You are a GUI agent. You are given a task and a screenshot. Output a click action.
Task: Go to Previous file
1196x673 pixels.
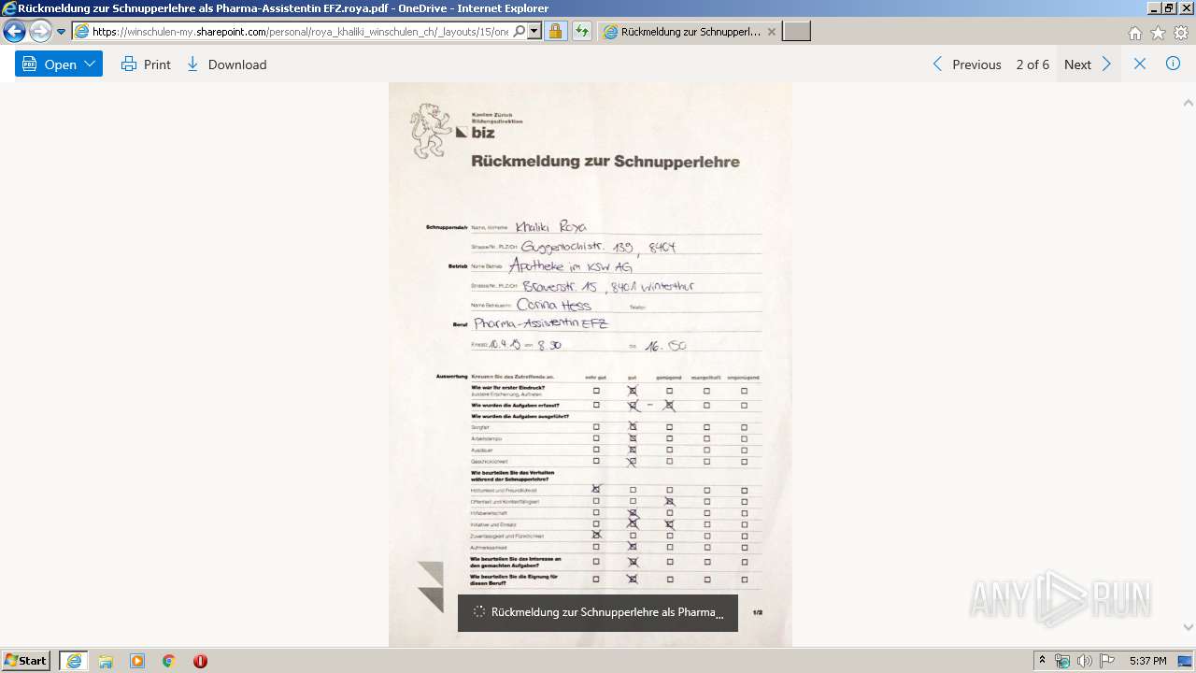(x=967, y=64)
